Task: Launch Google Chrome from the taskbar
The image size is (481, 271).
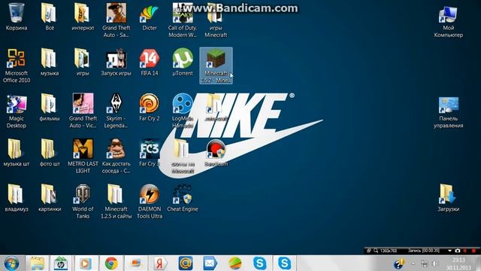Action: tap(111, 263)
